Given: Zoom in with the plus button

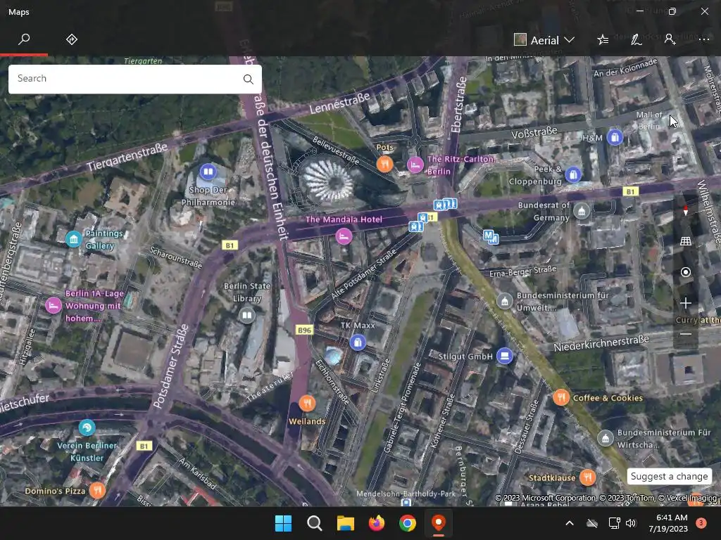Looking at the screenshot, I should point(686,303).
